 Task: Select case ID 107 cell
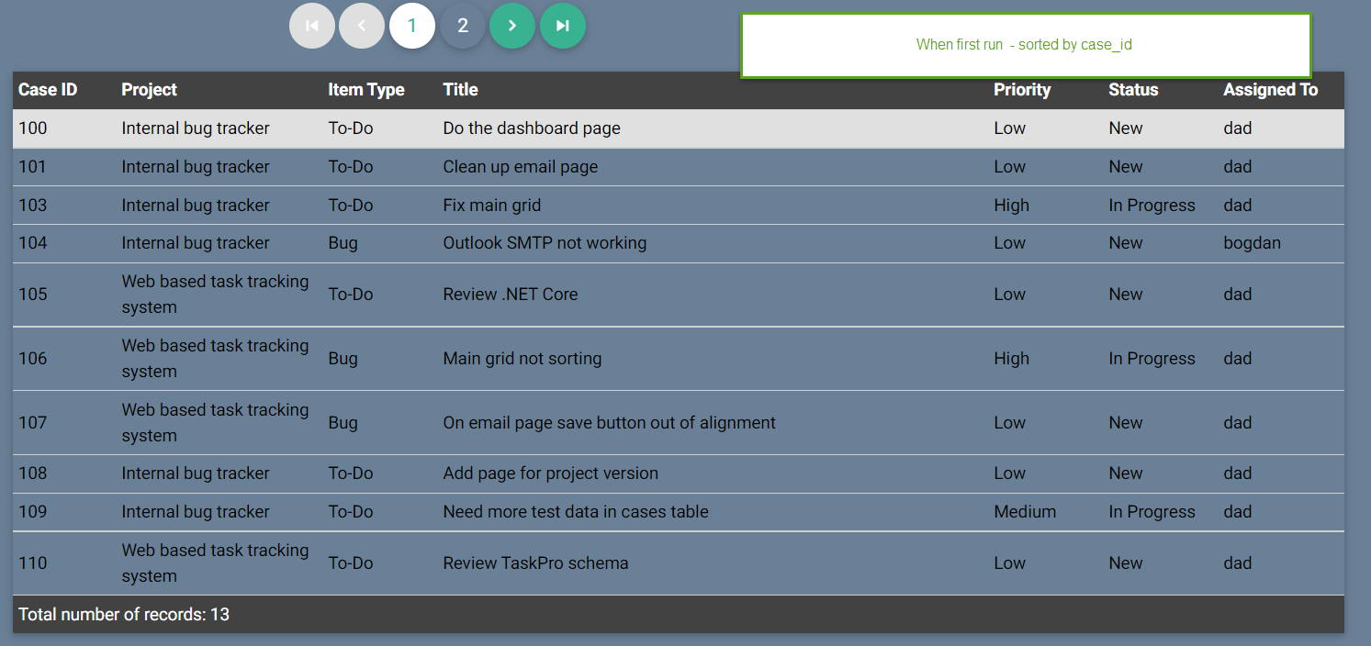pyautogui.click(x=33, y=423)
